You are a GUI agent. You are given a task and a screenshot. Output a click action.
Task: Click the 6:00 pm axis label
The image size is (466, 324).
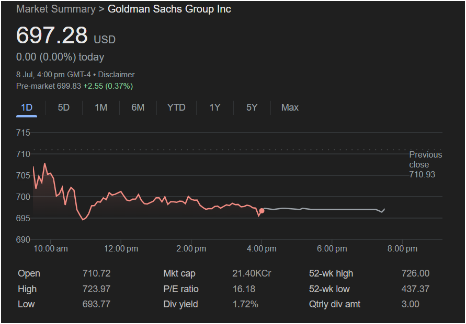click(x=332, y=248)
